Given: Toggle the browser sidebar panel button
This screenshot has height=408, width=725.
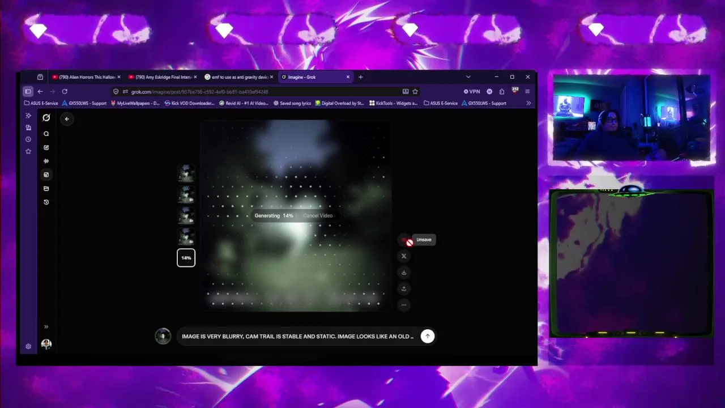Looking at the screenshot, I should pyautogui.click(x=28, y=91).
